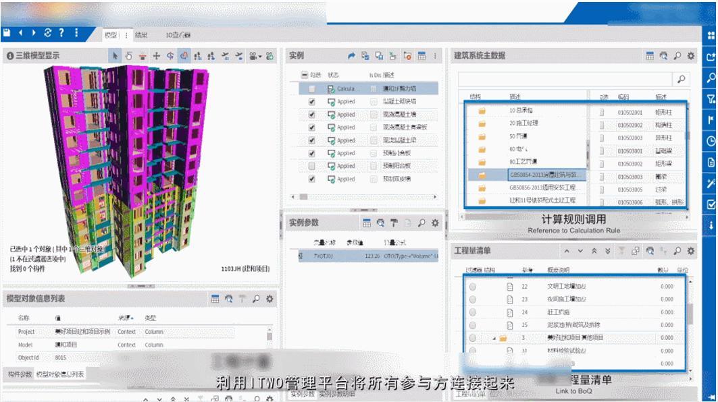718x402 pixels.
Task: Click double up chevron in 工程量清单 toolbar
Action: (x=594, y=251)
